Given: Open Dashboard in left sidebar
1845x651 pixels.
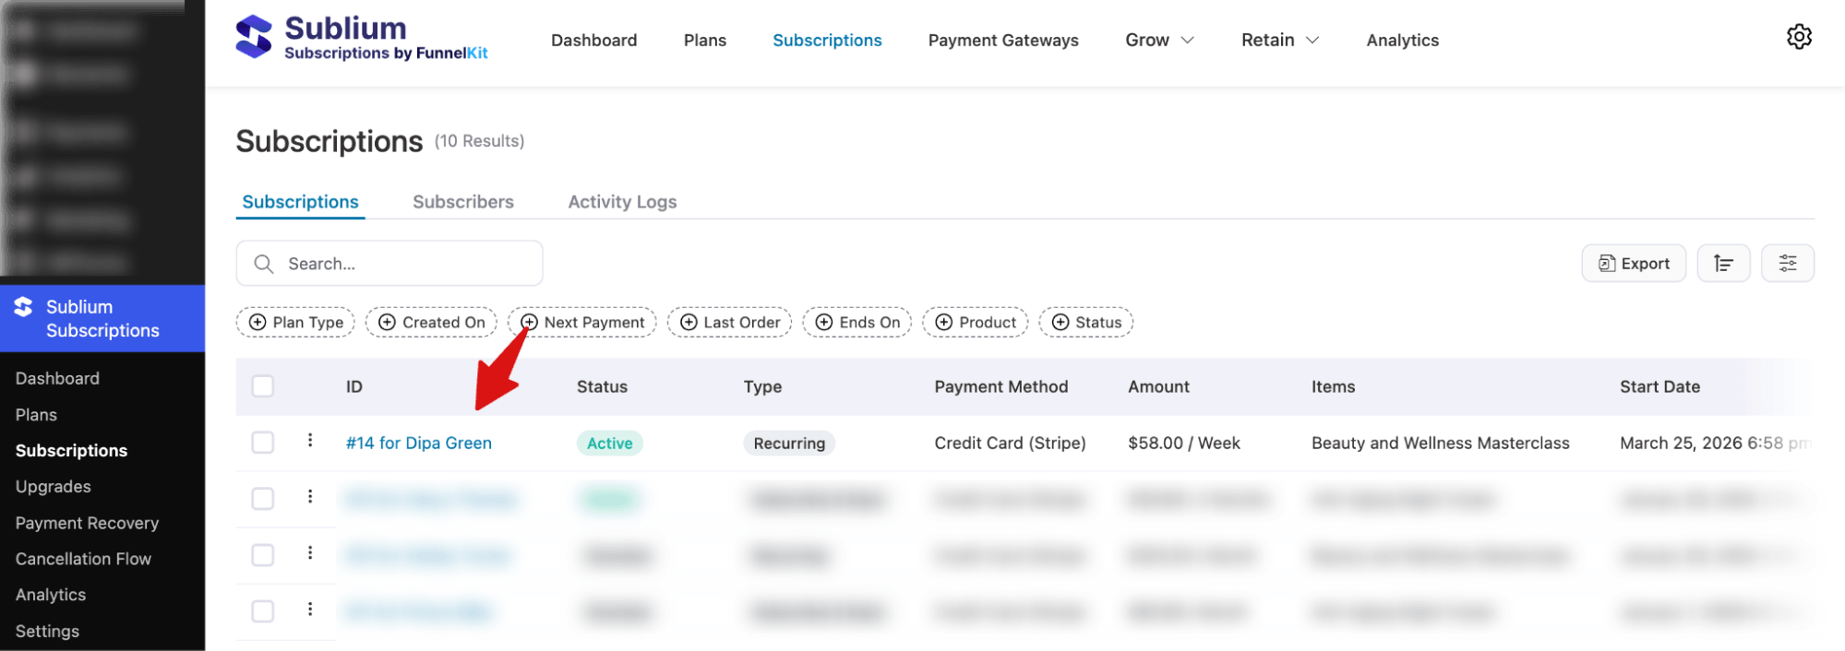Looking at the screenshot, I should pos(57,378).
